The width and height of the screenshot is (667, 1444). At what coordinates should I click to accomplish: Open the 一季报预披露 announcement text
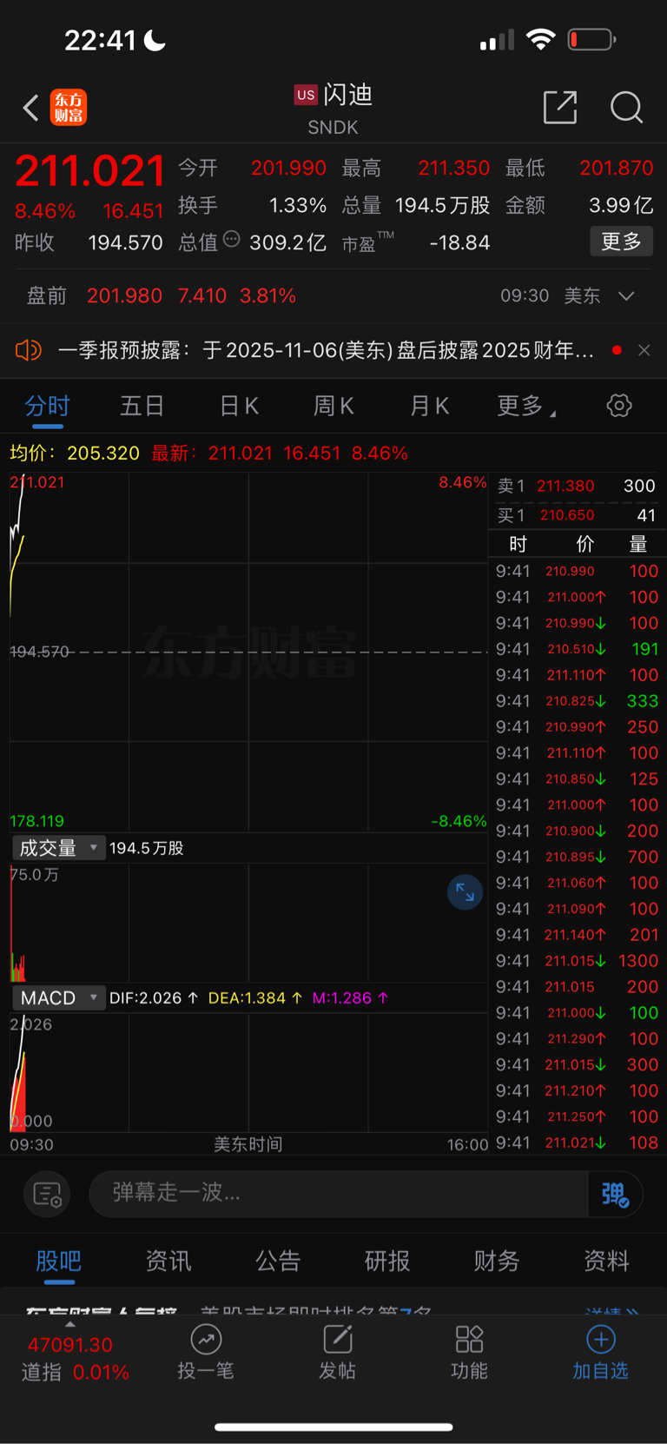[x=326, y=350]
